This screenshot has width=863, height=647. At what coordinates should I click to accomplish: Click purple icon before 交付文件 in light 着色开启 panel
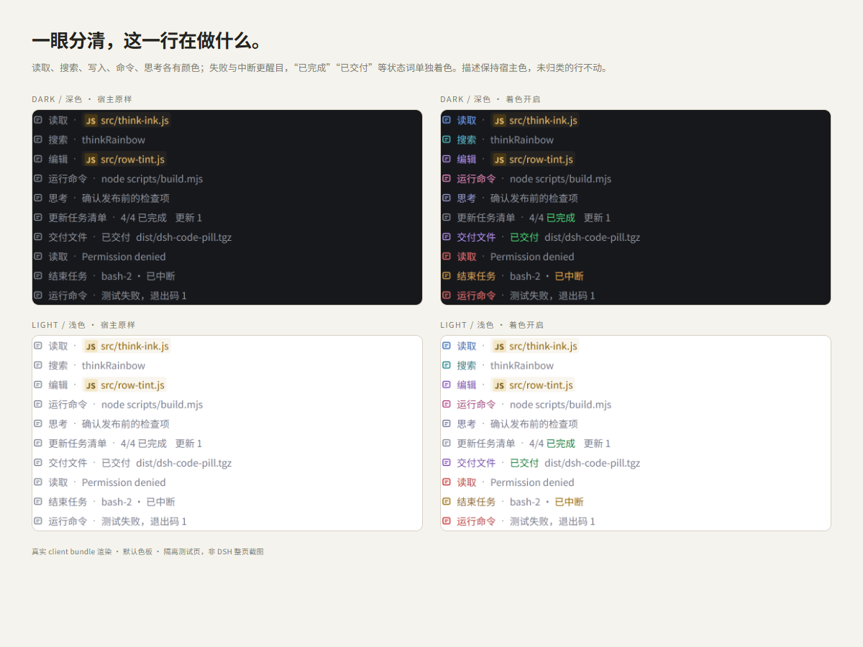[447, 462]
